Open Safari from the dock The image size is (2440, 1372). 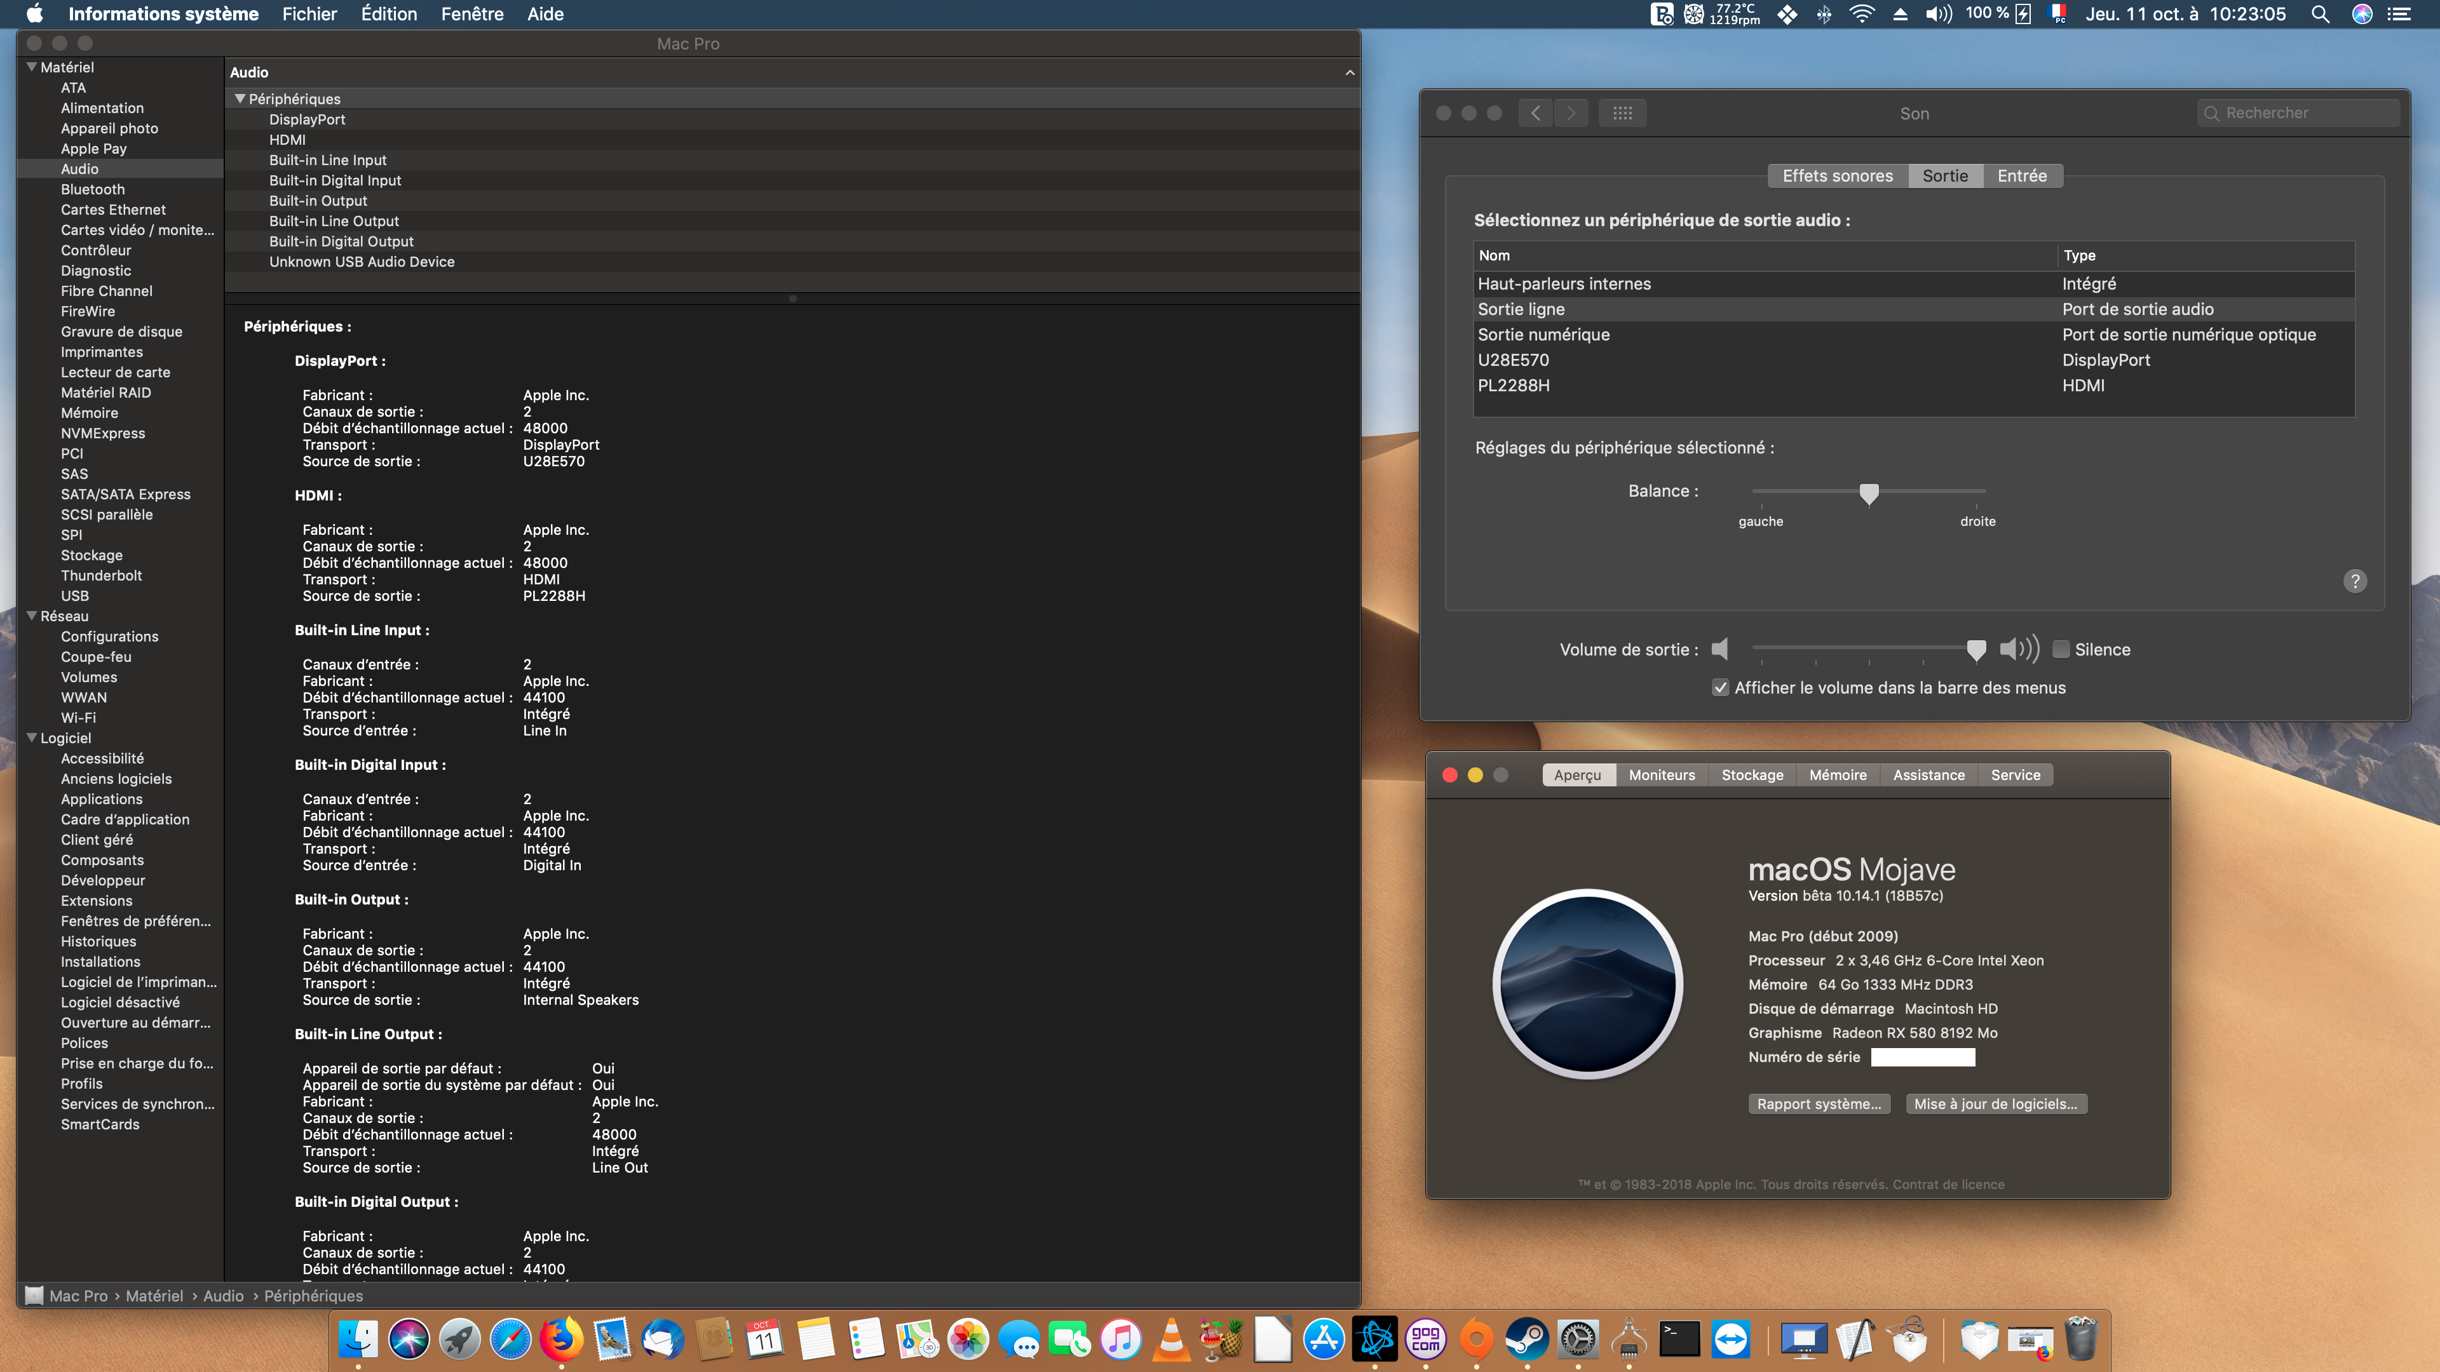[x=510, y=1340]
